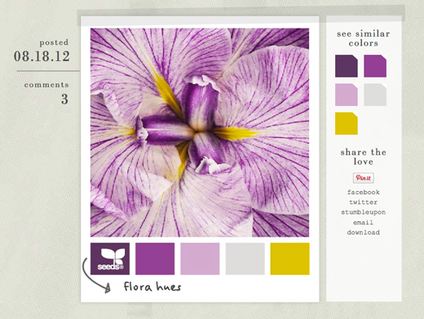The height and width of the screenshot is (319, 424).
Task: Share via stumbleupon link
Action: tap(364, 212)
